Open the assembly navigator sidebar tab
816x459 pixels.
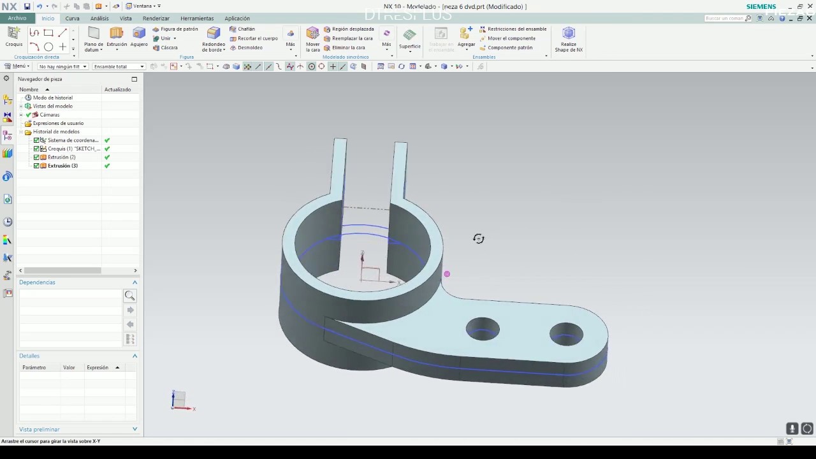[8, 101]
